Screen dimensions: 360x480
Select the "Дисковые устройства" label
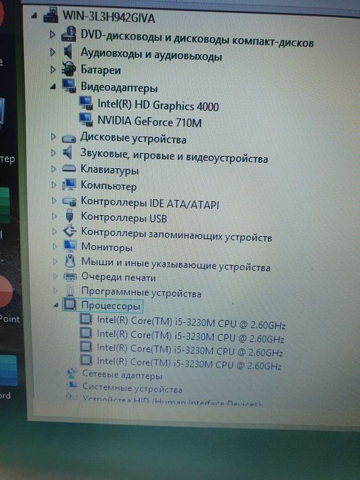tap(133, 138)
